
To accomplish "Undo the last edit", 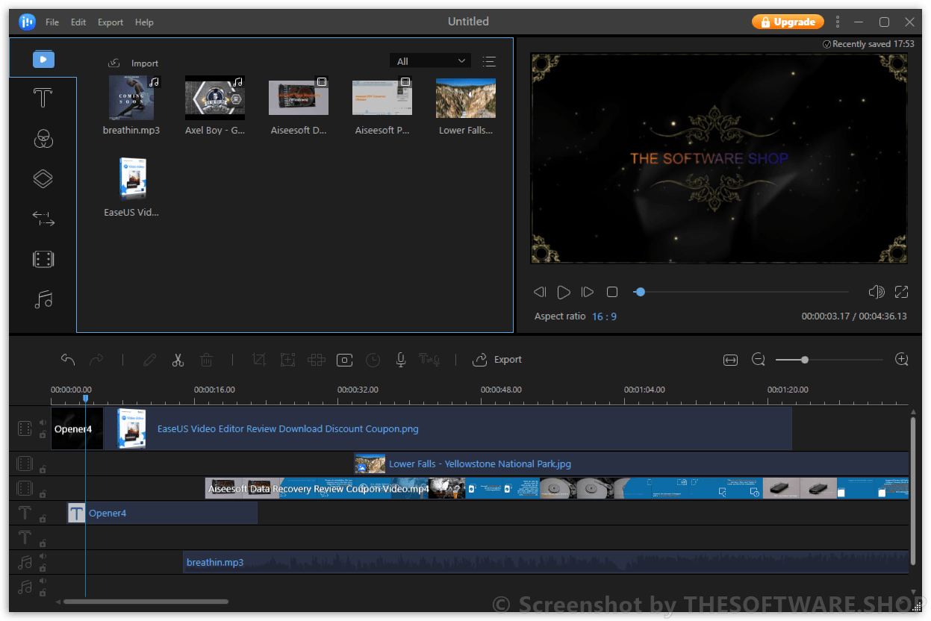I will point(67,359).
